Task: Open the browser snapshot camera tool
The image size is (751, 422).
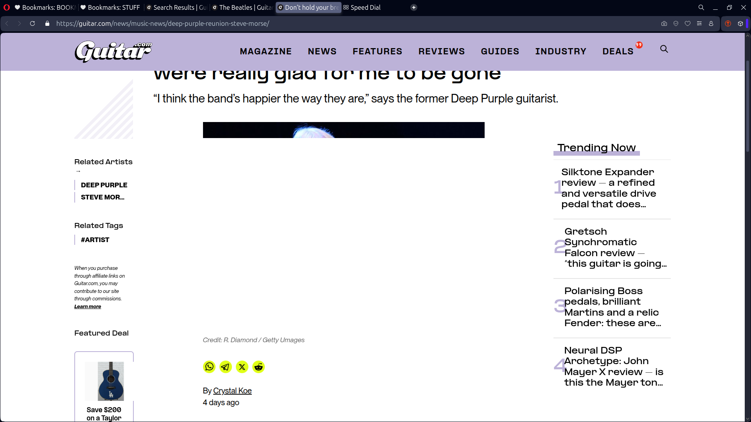Action: 664,23
